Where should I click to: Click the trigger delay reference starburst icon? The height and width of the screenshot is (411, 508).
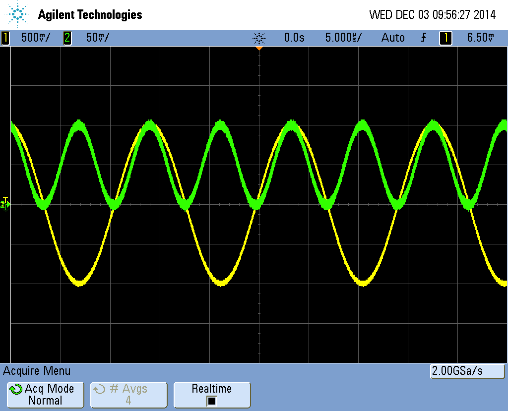(259, 38)
